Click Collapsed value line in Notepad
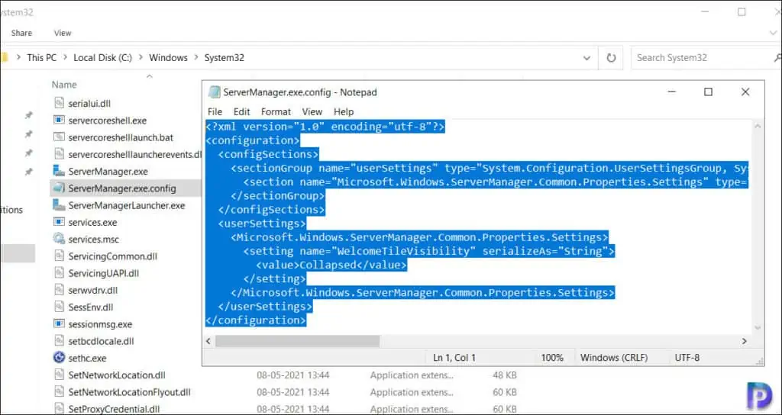782x415 pixels. (331, 265)
